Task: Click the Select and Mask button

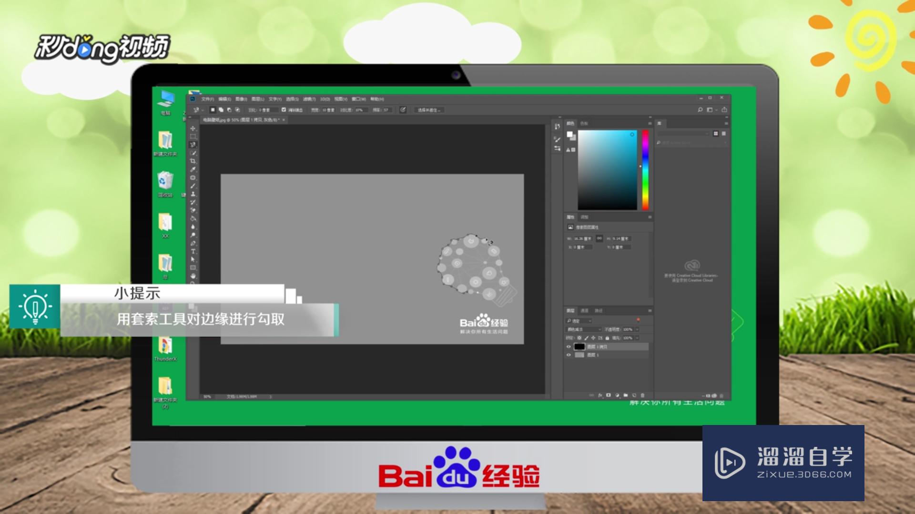Action: click(429, 110)
